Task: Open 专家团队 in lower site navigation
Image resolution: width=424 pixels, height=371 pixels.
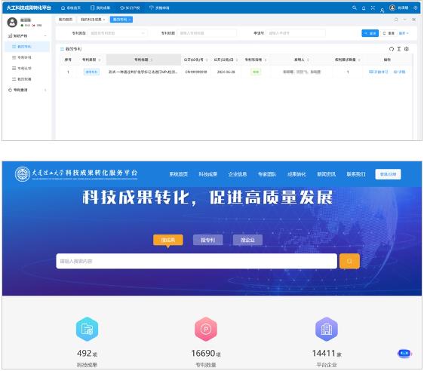Action: [x=267, y=174]
